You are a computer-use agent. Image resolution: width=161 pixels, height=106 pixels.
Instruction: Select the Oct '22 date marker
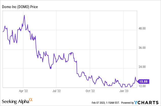(90, 90)
